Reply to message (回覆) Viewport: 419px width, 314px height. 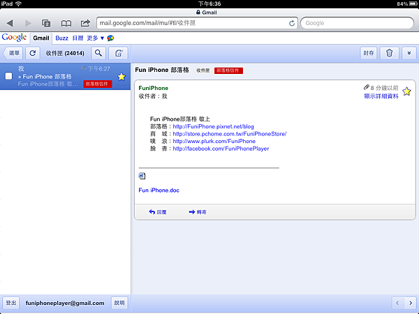158,212
